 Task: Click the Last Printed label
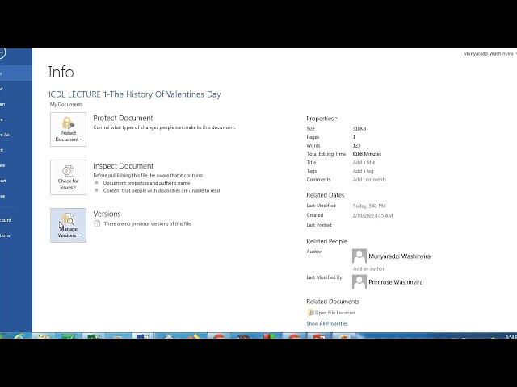tap(319, 225)
